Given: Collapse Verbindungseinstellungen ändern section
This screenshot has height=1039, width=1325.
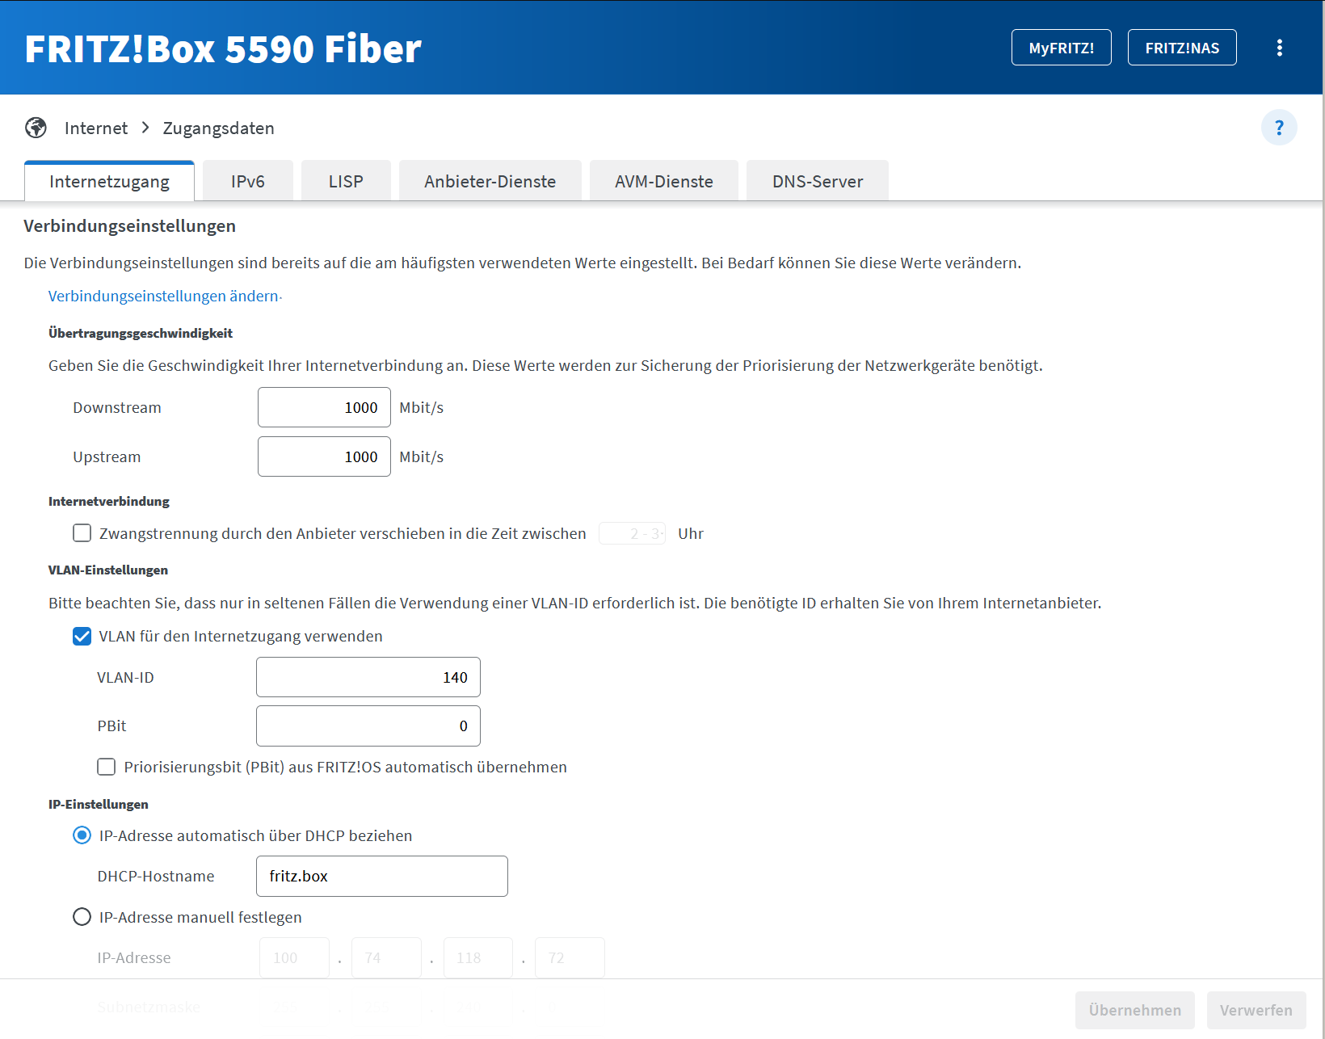Looking at the screenshot, I should (x=165, y=296).
